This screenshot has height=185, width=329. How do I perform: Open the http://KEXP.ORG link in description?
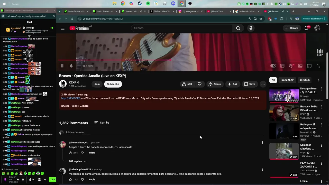click(71, 98)
